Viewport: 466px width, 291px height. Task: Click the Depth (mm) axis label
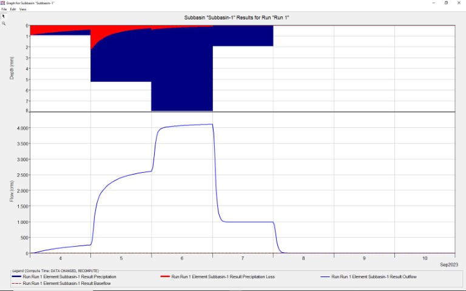click(x=11, y=68)
